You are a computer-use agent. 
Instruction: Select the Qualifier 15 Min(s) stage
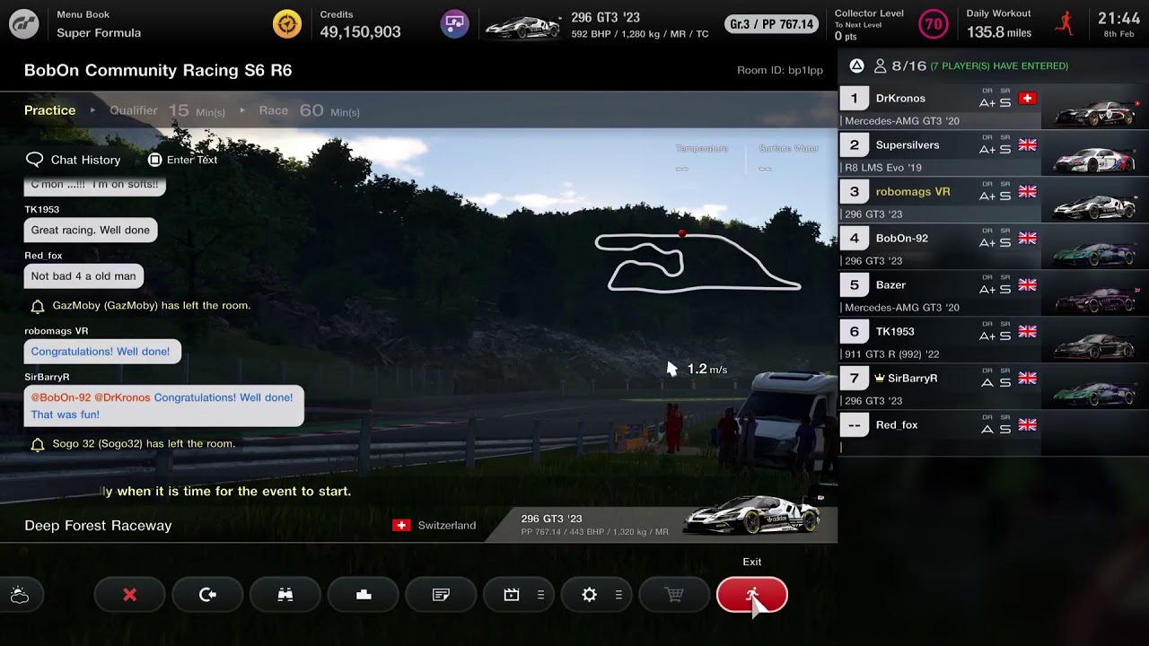pos(167,110)
